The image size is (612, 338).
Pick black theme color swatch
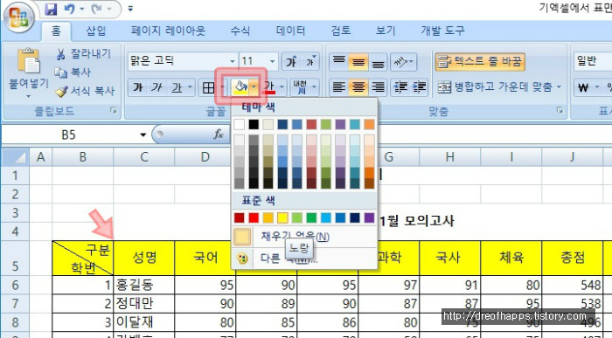point(254,124)
